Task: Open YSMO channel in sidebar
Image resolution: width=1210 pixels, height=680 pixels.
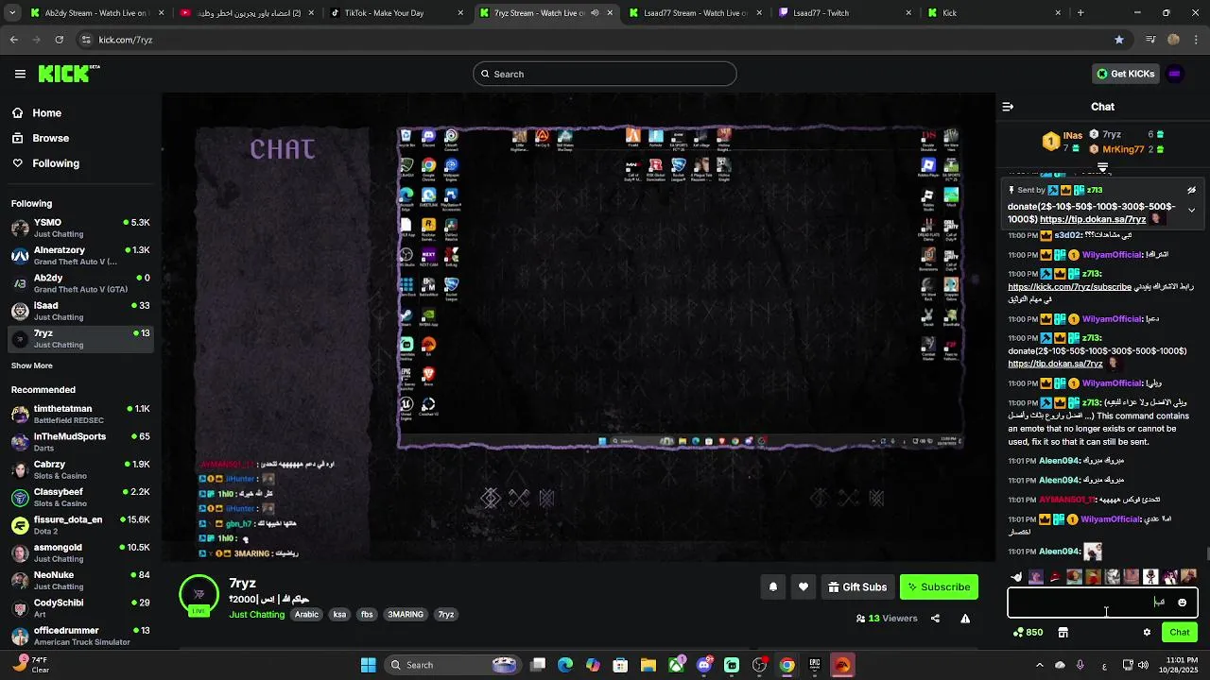Action: (x=80, y=228)
